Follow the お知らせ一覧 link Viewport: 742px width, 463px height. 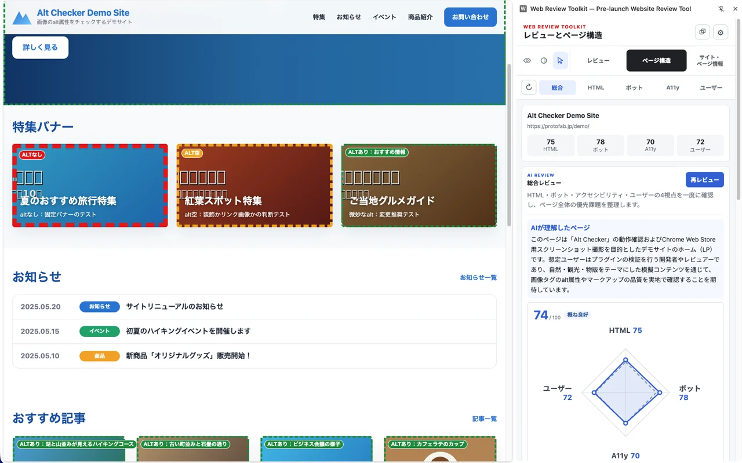(478, 277)
